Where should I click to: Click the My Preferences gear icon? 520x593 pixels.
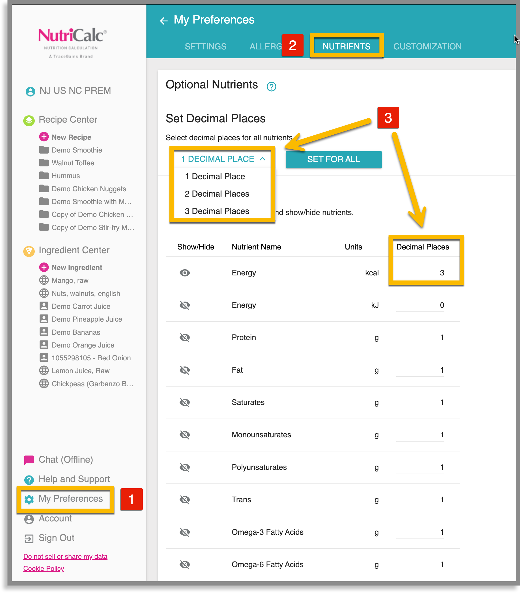click(x=29, y=499)
